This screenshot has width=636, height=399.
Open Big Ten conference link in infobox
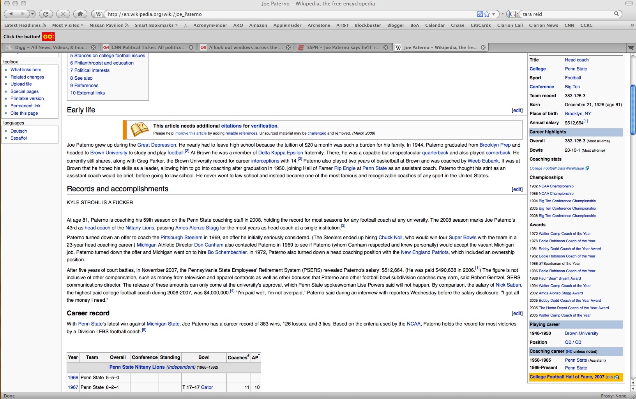[572, 87]
